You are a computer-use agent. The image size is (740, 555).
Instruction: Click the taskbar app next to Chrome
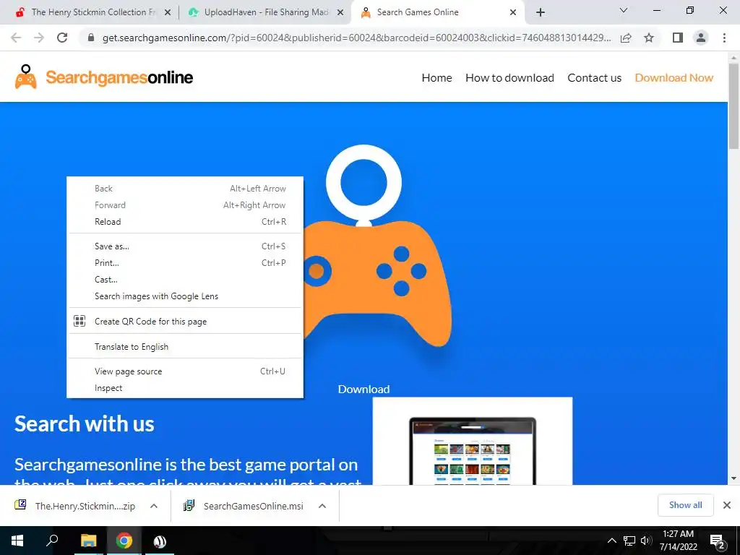(x=160, y=541)
